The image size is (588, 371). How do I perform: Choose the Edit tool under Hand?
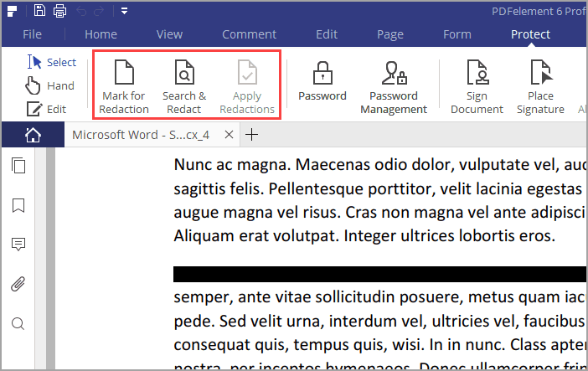click(x=47, y=109)
